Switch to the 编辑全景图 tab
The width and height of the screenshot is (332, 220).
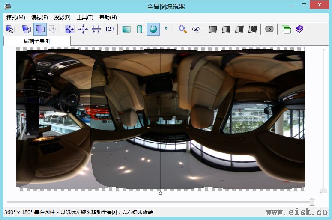[x=37, y=41]
